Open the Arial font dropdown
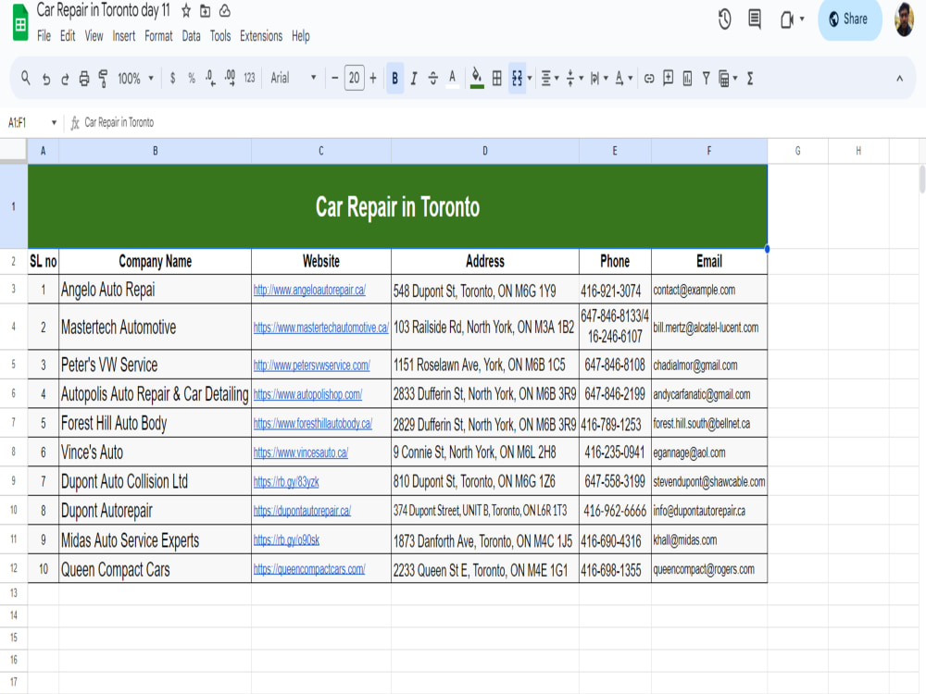 pos(294,78)
